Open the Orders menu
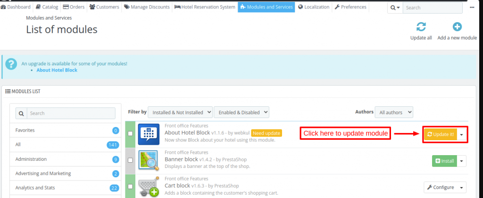Screen dimensions: 483x198 74,7
